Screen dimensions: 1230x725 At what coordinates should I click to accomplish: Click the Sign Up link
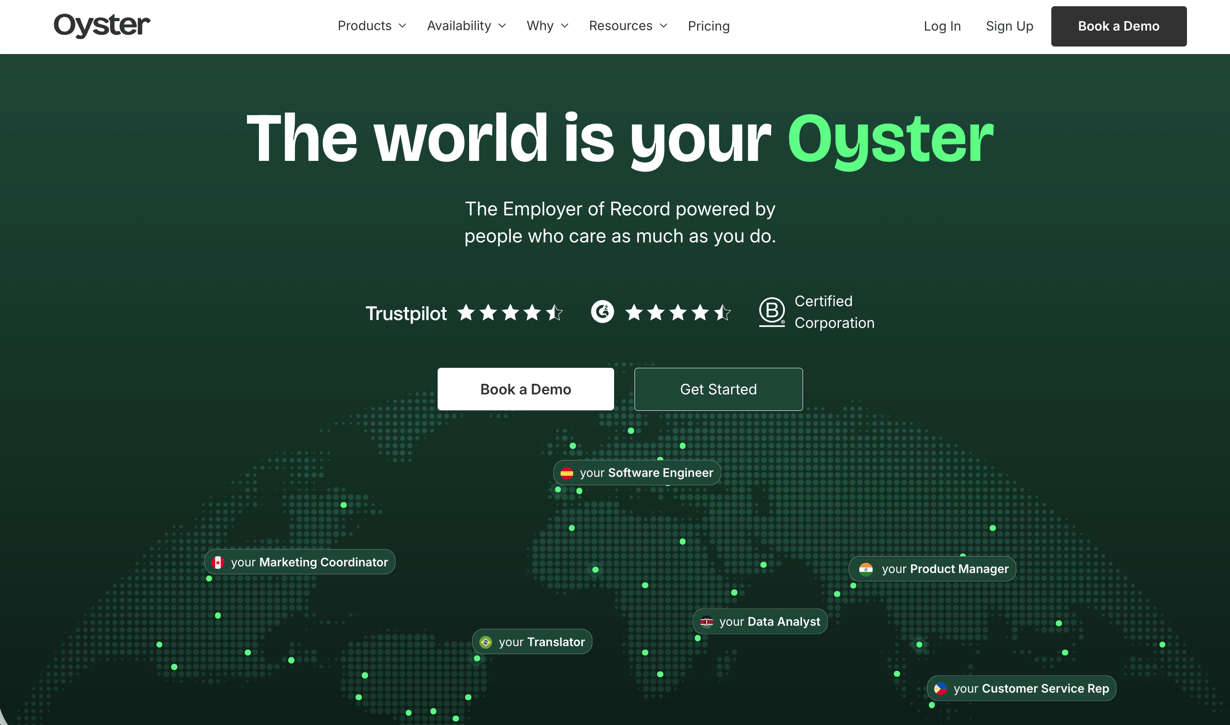1010,26
